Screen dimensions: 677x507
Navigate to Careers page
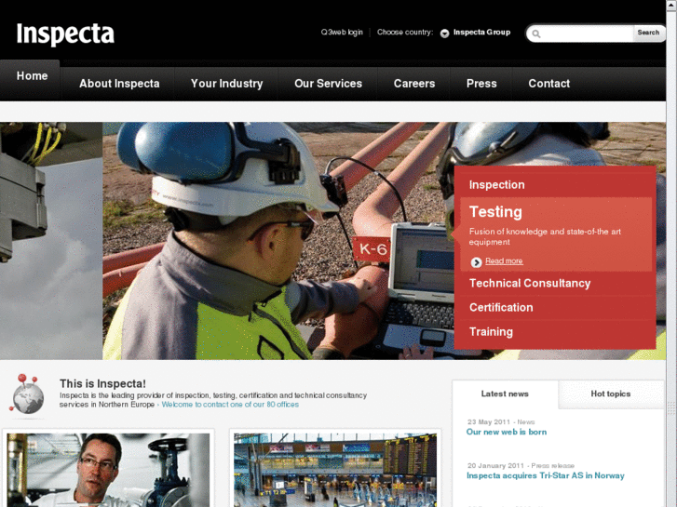[414, 84]
